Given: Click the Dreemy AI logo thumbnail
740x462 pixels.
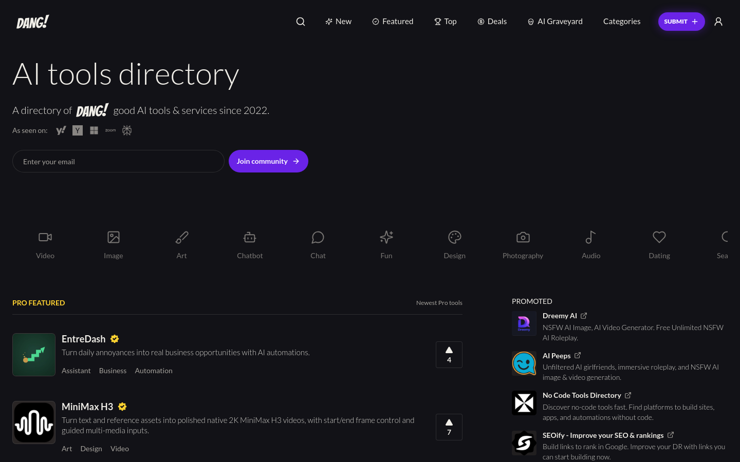Looking at the screenshot, I should pos(524,323).
